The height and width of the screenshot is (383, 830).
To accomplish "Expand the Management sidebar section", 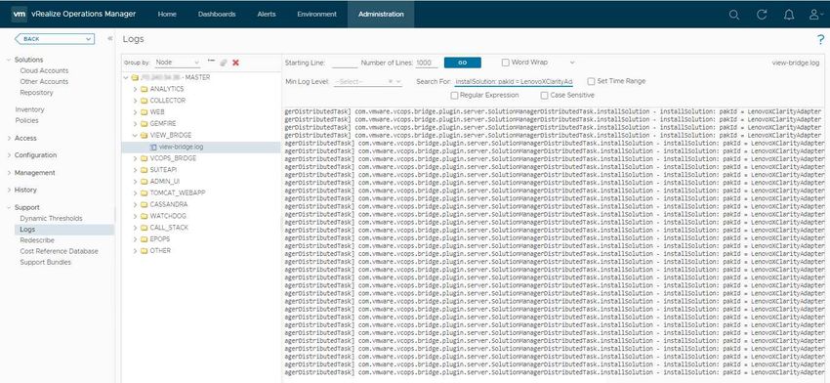I will 9,173.
